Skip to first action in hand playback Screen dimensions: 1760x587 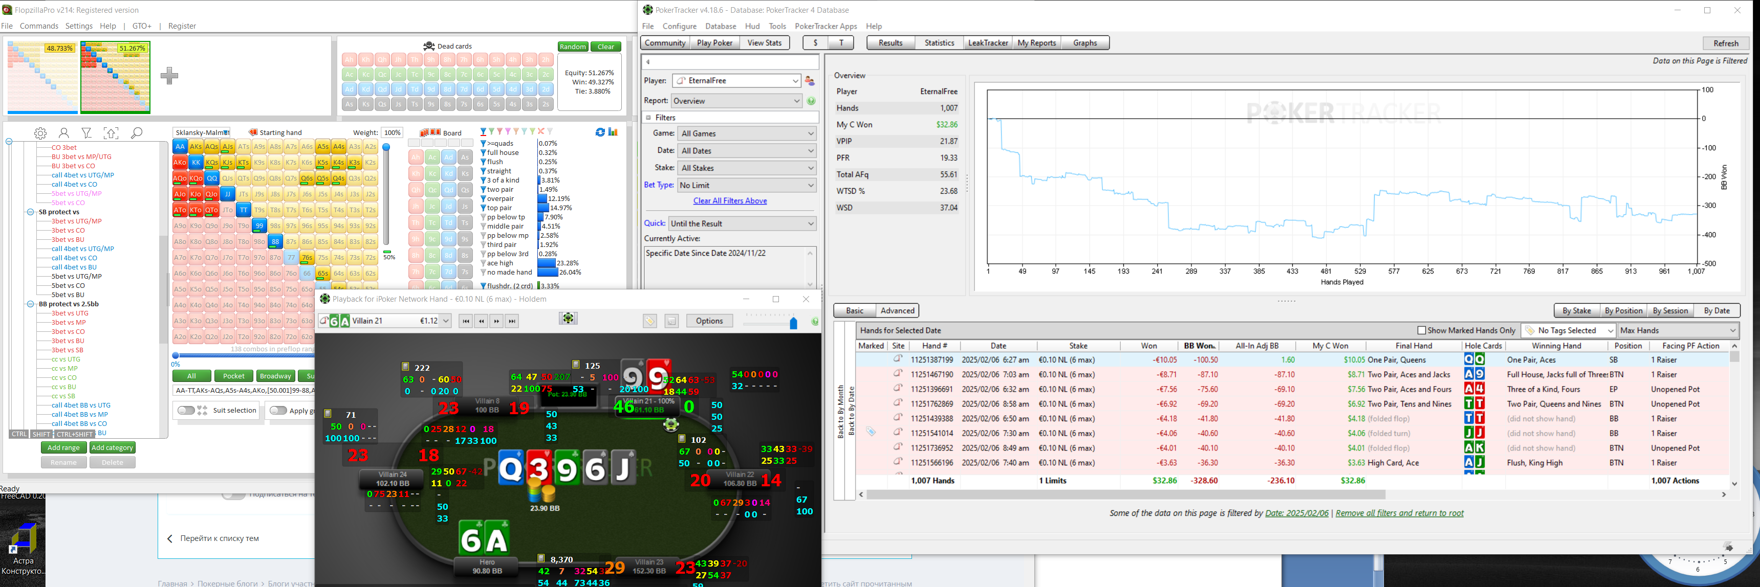(466, 321)
